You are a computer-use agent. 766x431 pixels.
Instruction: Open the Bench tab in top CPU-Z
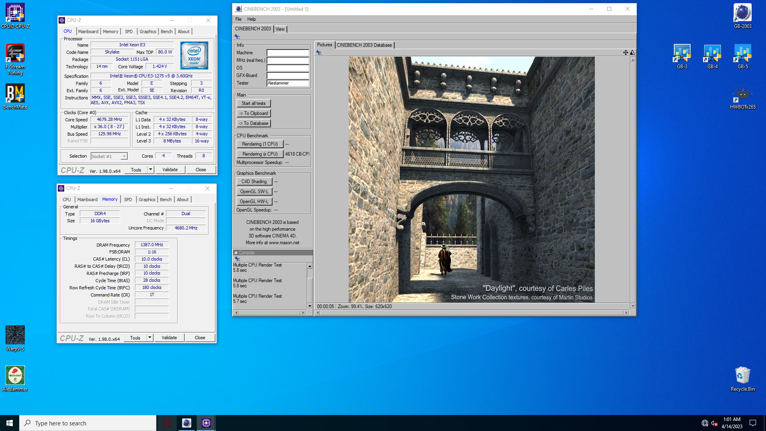tap(167, 32)
